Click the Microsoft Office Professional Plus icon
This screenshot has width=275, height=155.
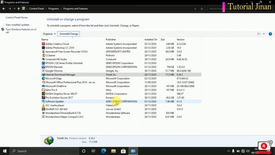tap(43, 82)
